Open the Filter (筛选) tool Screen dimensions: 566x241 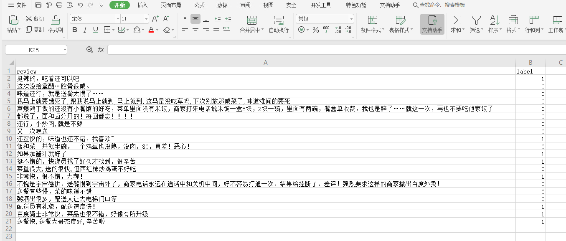(x=476, y=23)
